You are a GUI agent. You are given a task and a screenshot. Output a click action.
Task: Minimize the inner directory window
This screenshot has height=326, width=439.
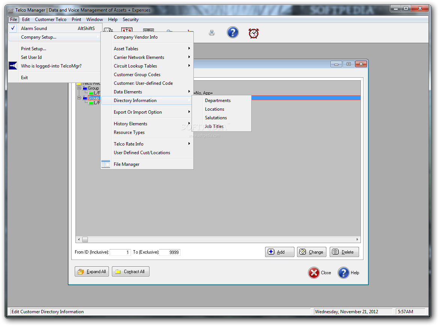336,64
